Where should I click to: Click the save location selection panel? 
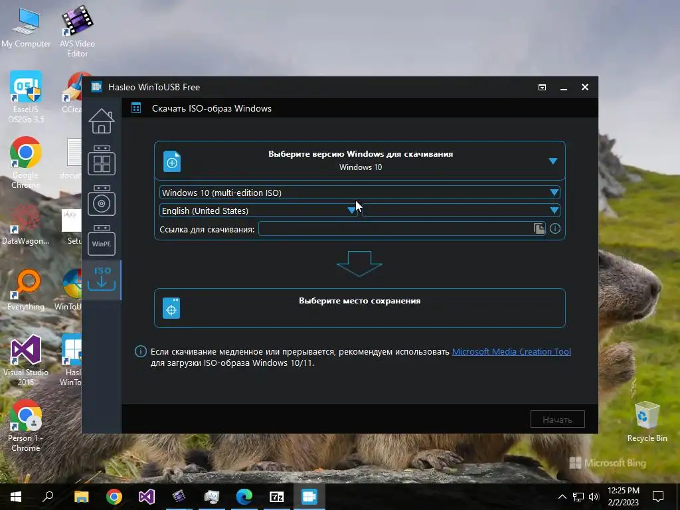pyautogui.click(x=359, y=308)
